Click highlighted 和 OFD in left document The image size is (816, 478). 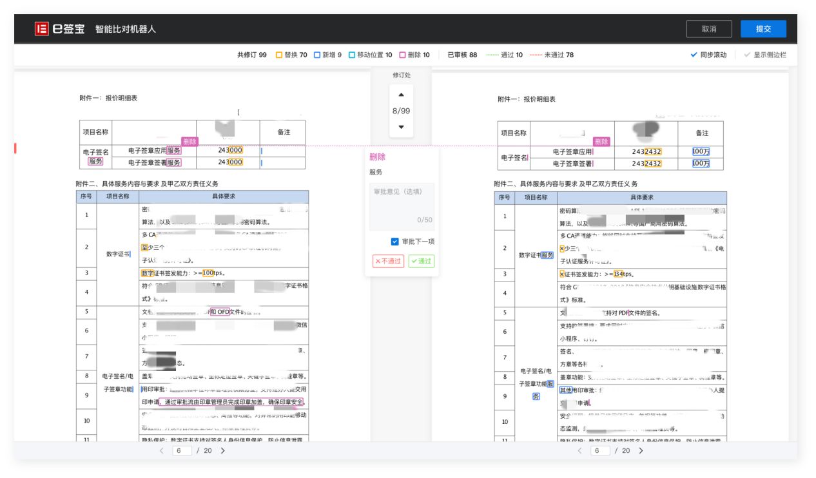tap(220, 312)
